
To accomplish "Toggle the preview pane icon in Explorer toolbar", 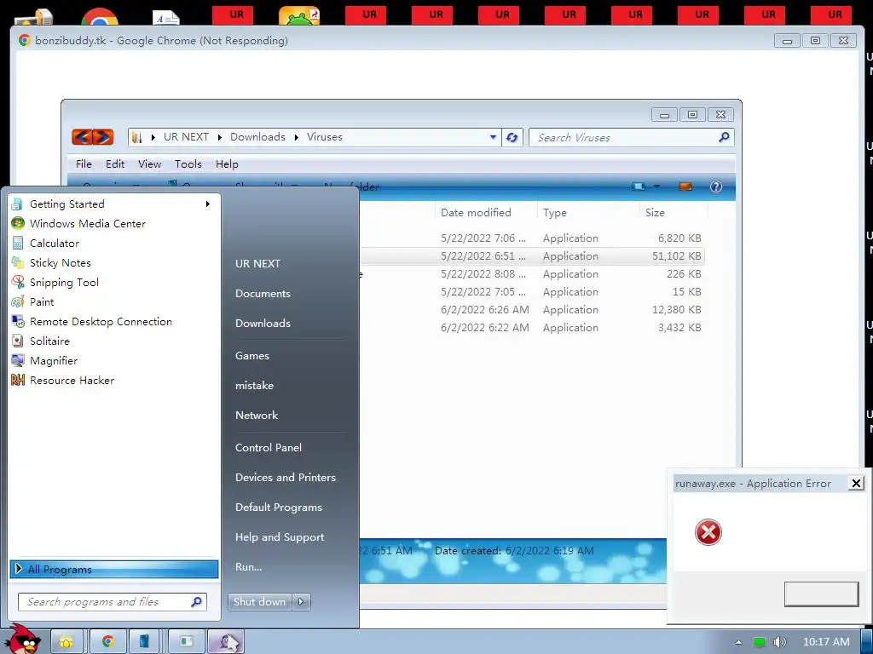I will [685, 186].
